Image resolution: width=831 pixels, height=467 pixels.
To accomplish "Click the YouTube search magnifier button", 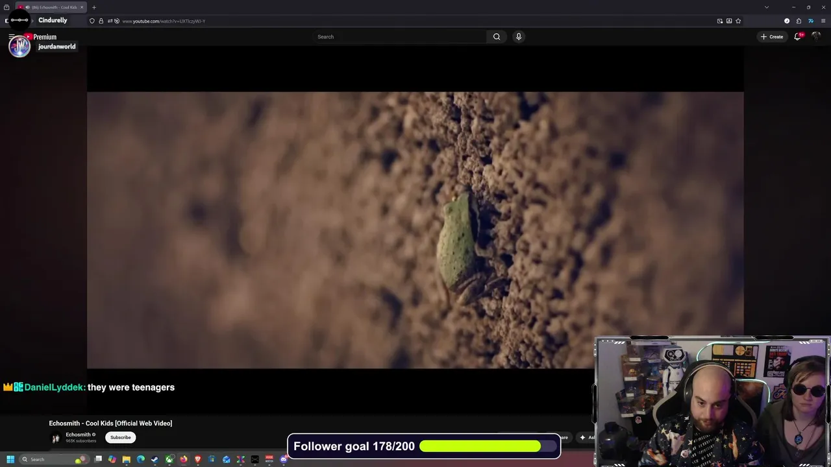I will [497, 37].
